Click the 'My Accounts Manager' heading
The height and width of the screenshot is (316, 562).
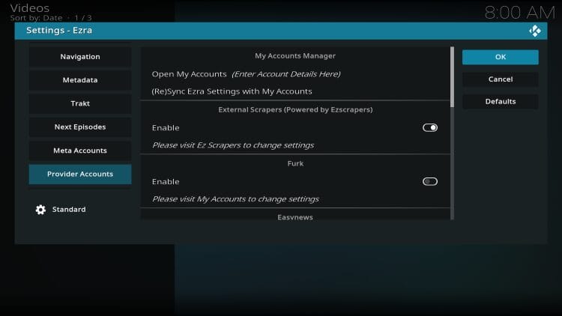pos(295,56)
